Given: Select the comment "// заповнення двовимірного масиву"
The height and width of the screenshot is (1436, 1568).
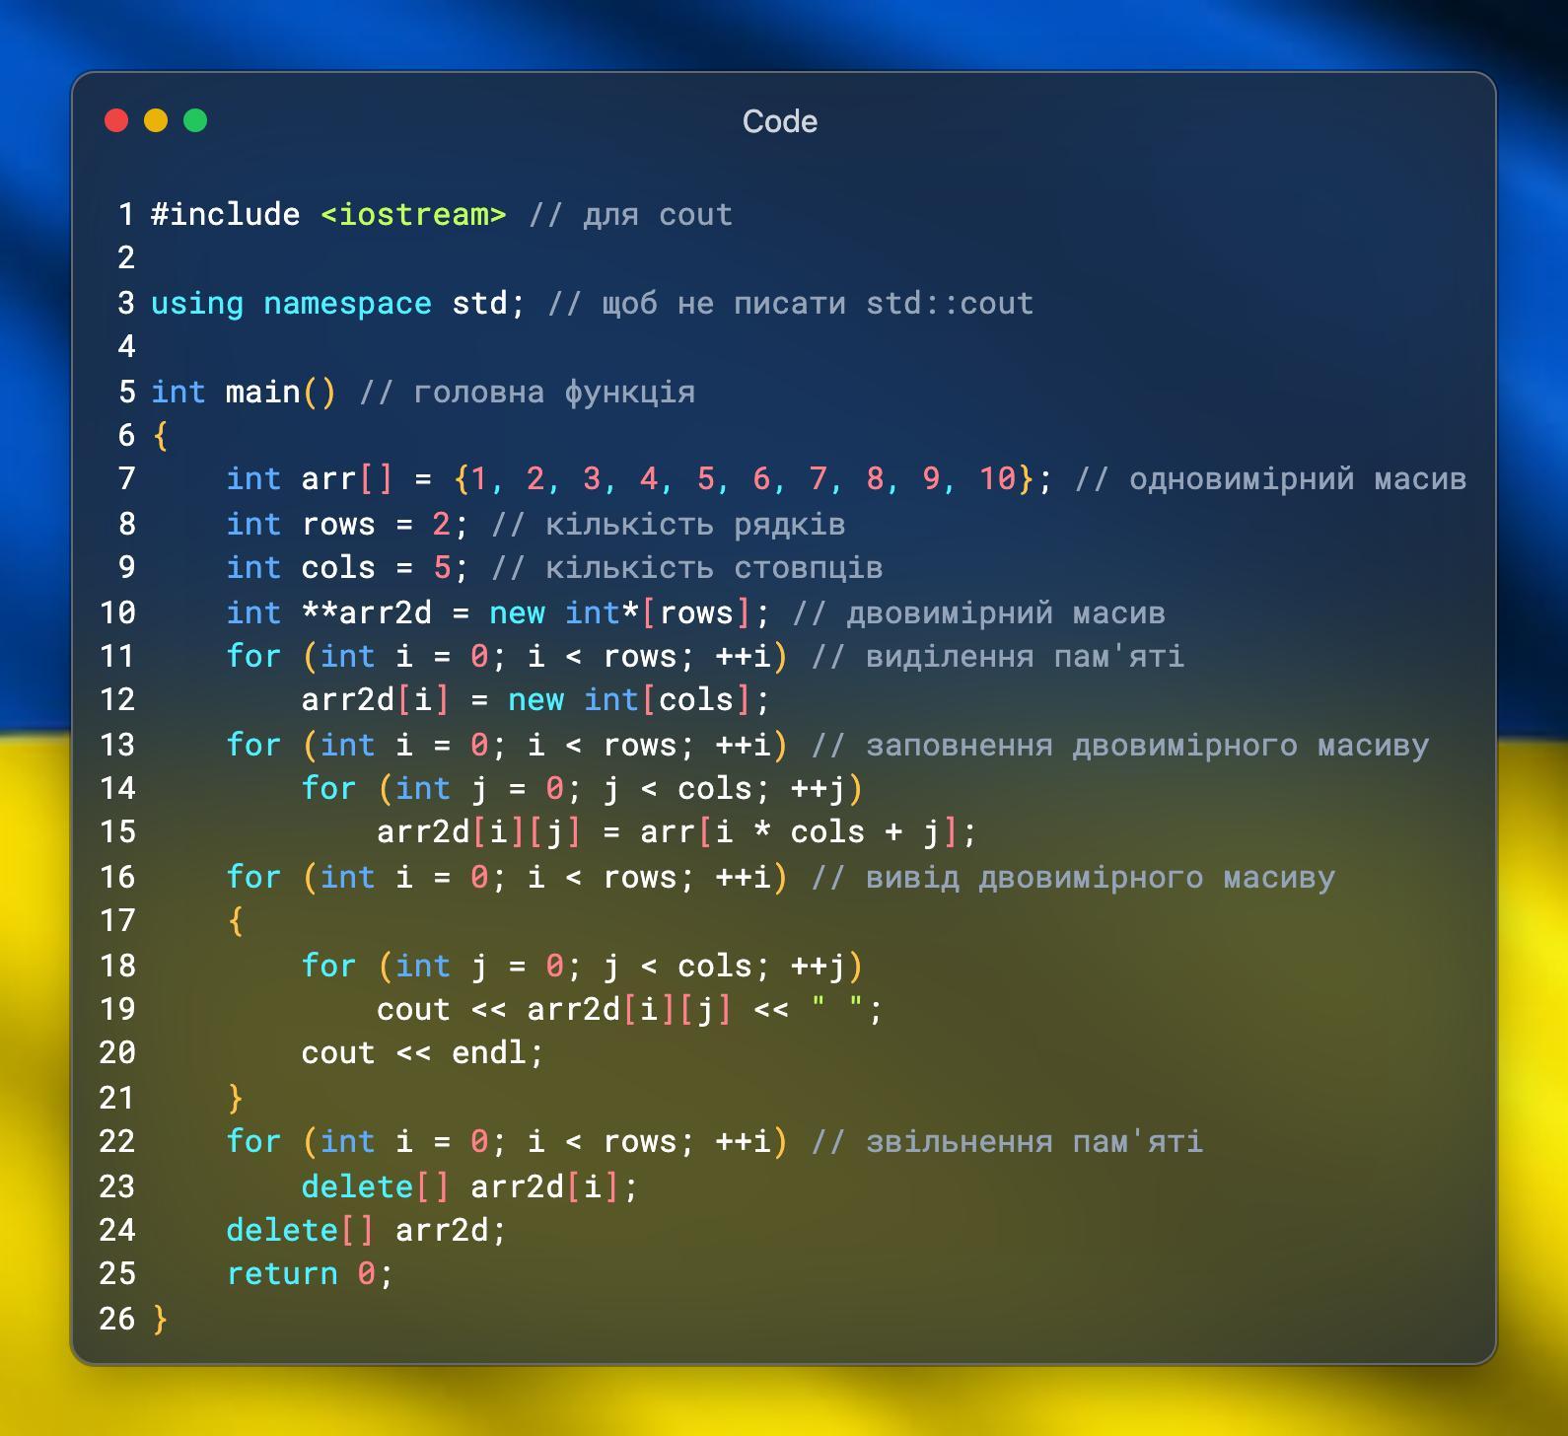Looking at the screenshot, I should (x=1119, y=745).
